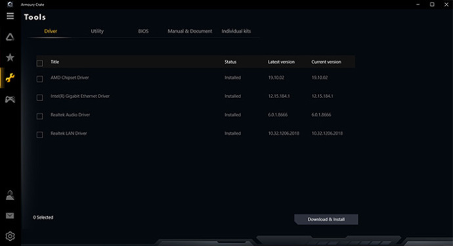
Task: Tick the AMD Chipset Driver checkbox
Action: [x=39, y=79]
